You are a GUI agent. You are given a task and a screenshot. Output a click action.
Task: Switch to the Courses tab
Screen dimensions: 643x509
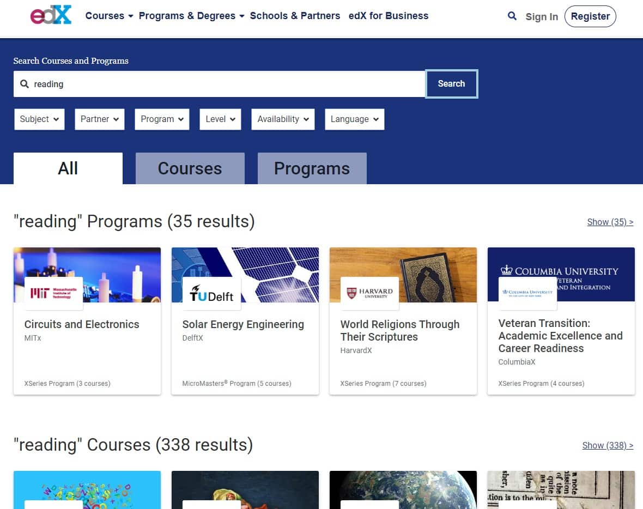tap(190, 168)
